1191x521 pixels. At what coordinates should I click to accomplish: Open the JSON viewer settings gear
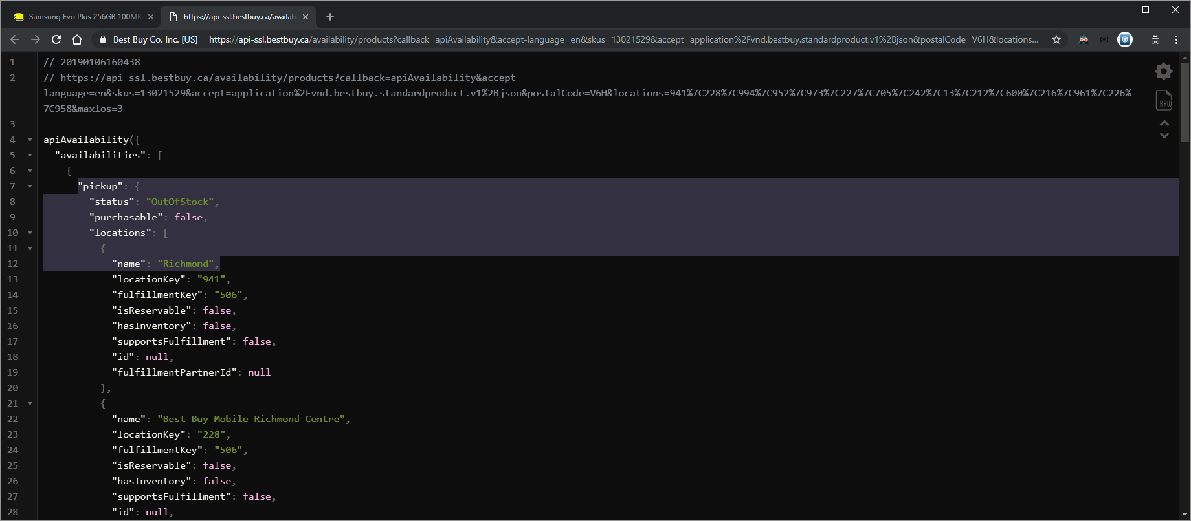tap(1164, 71)
